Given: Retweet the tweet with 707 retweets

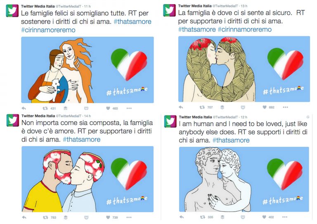Looking at the screenshot, I should [x=202, y=107].
